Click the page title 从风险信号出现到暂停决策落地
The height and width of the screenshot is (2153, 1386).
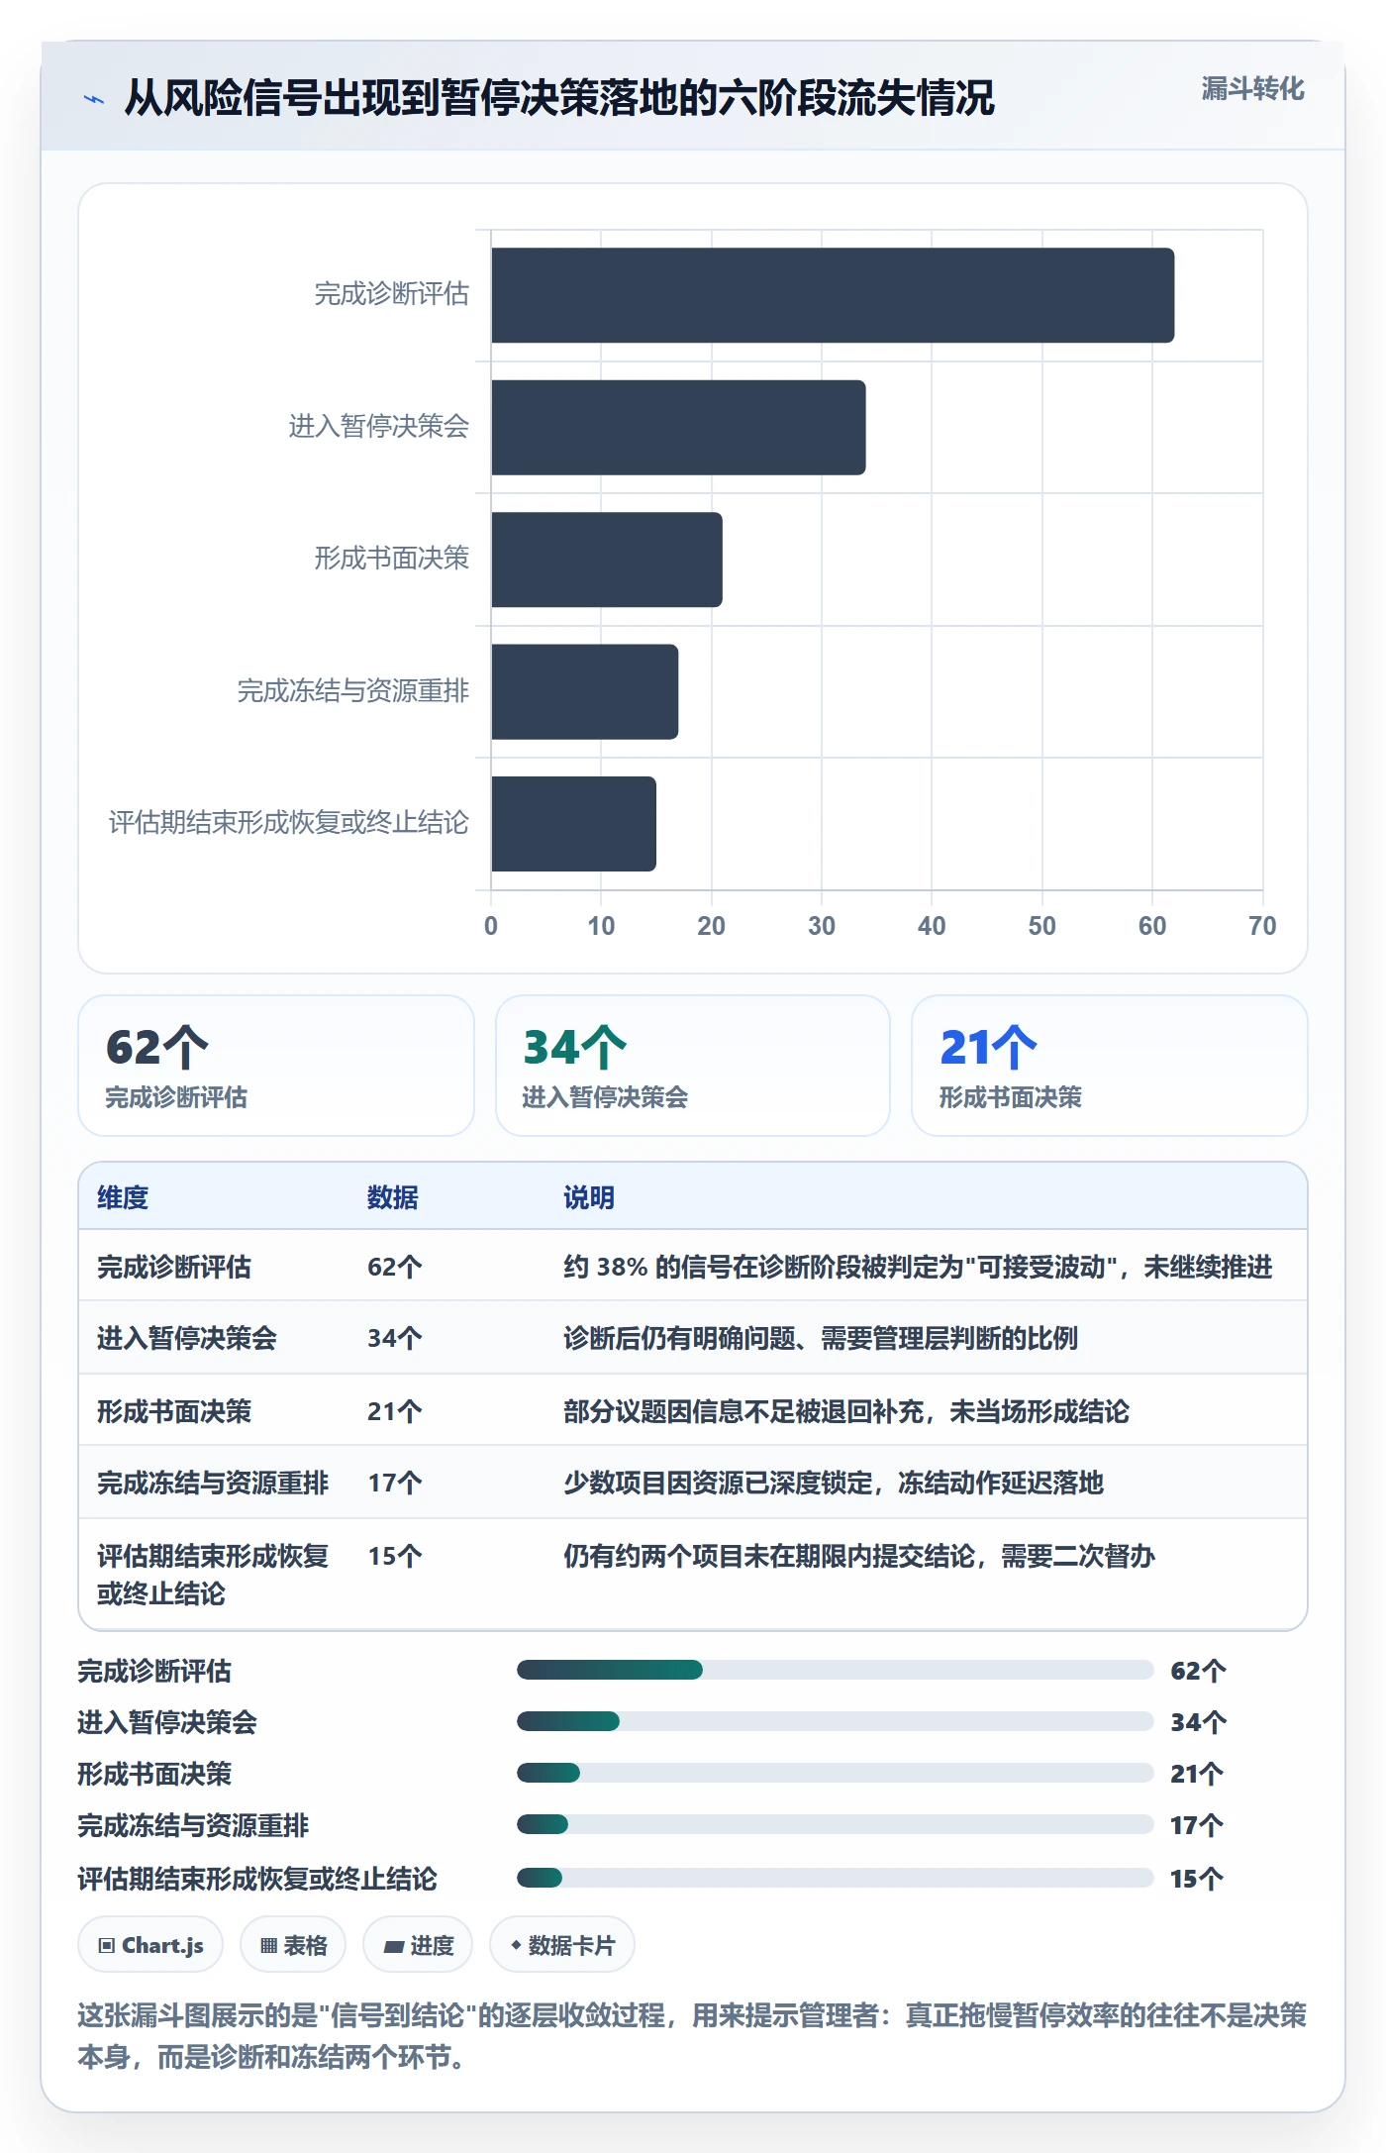pos(559,98)
